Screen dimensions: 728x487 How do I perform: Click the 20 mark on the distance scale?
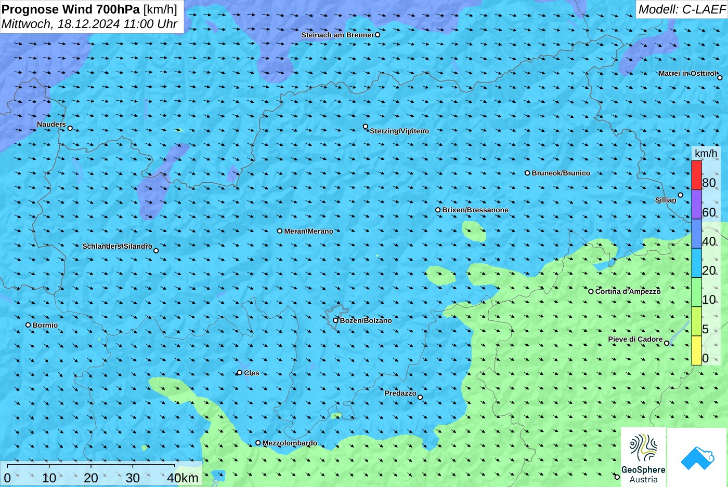pos(91,478)
